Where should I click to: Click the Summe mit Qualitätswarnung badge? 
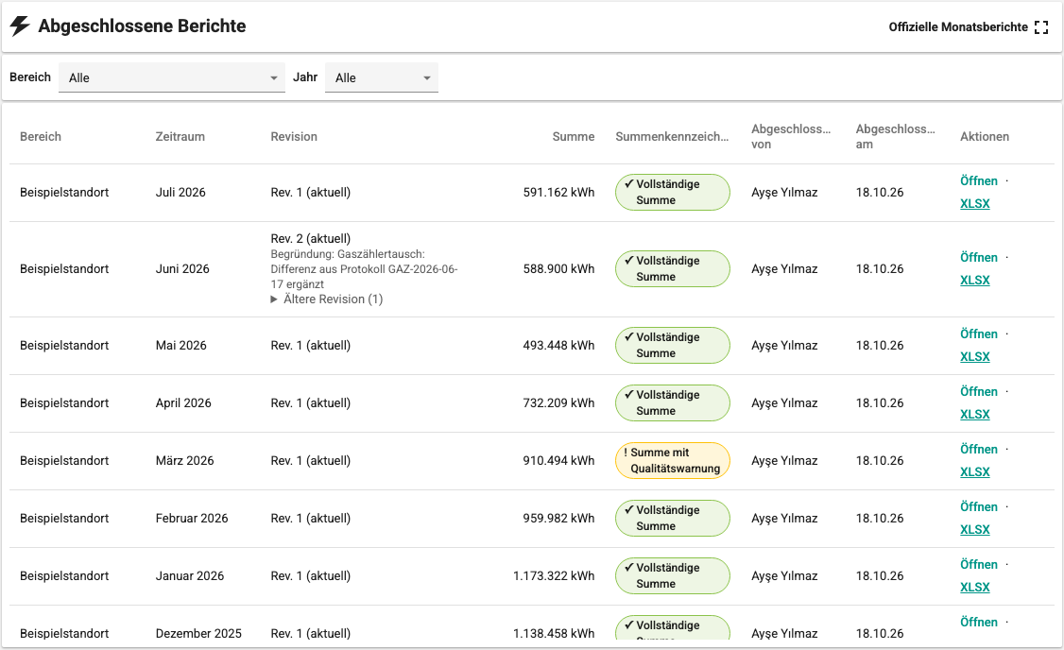click(x=673, y=461)
